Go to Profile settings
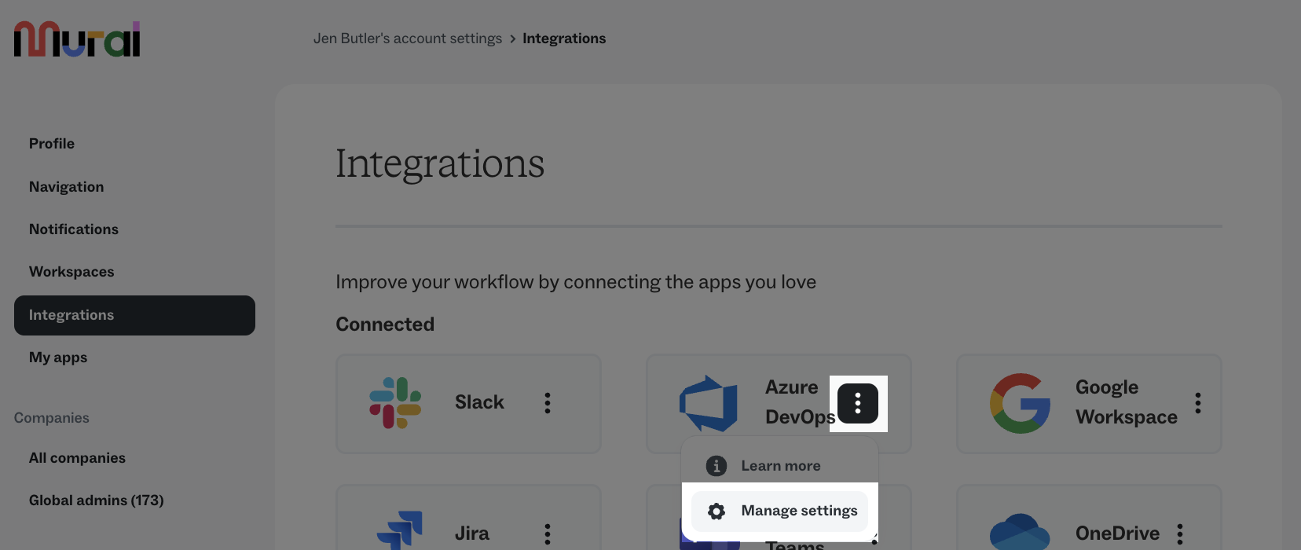The height and width of the screenshot is (550, 1301). point(52,144)
